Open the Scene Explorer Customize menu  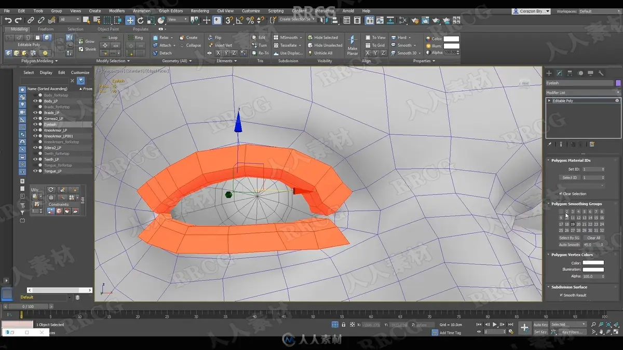(80, 73)
